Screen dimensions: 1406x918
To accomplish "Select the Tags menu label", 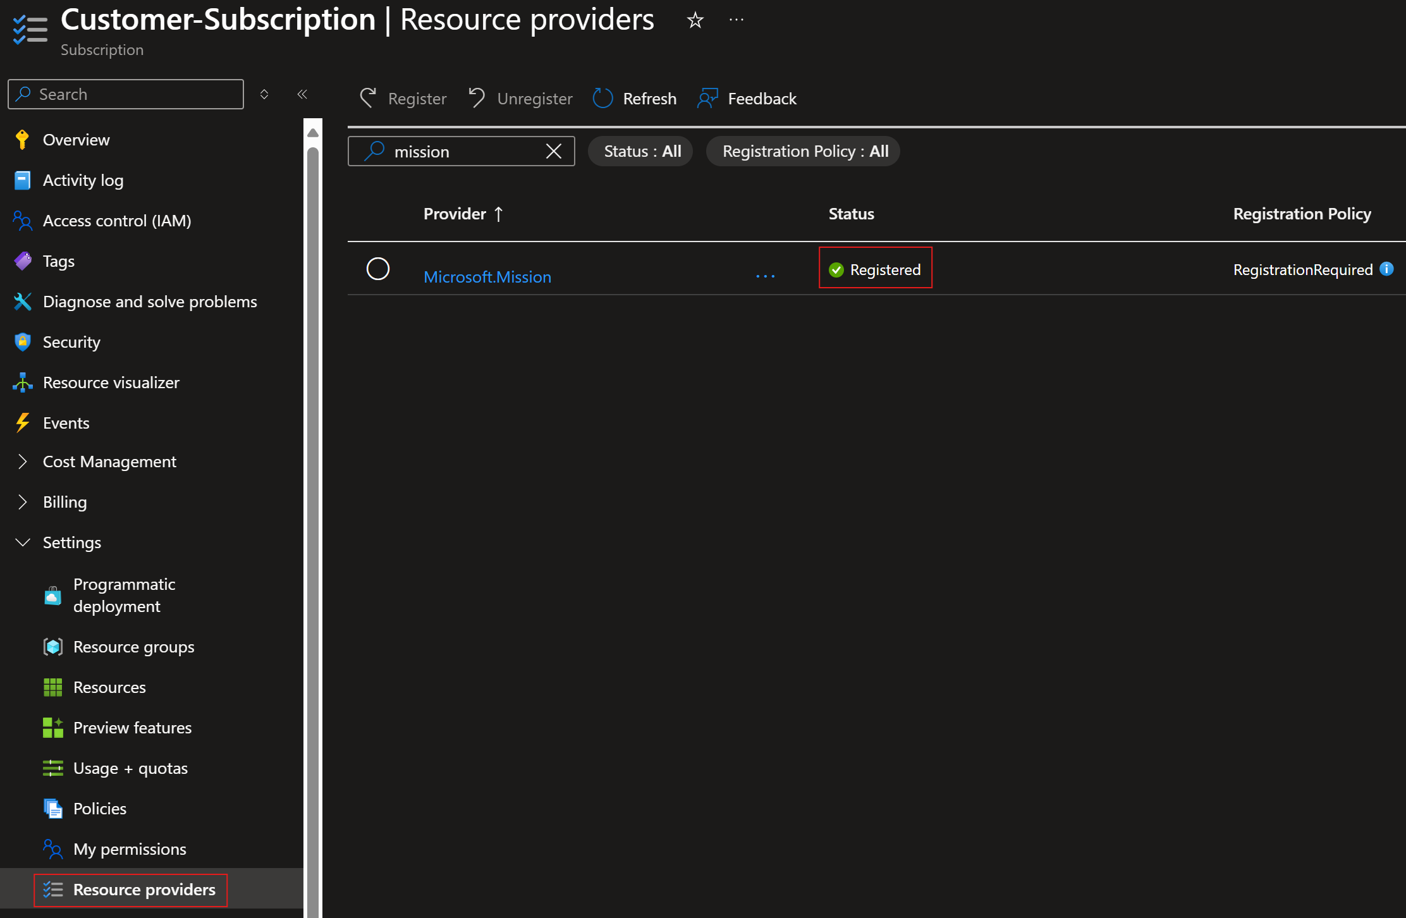I will [59, 261].
